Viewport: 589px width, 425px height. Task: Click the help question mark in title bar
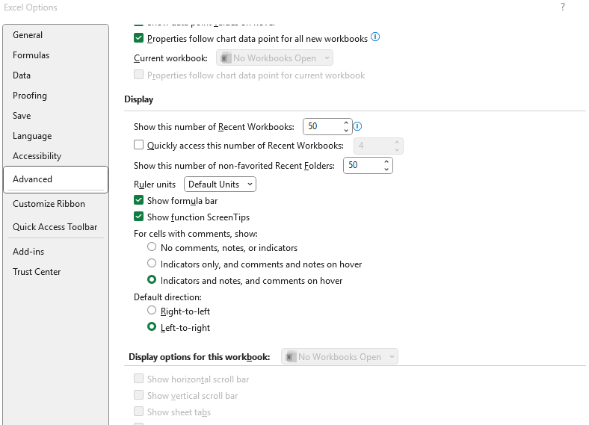pos(562,7)
